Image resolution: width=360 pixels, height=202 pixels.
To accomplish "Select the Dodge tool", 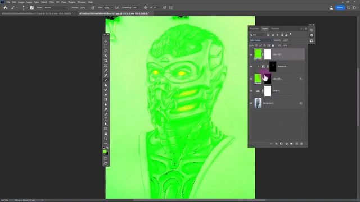I will pyautogui.click(x=106, y=109).
